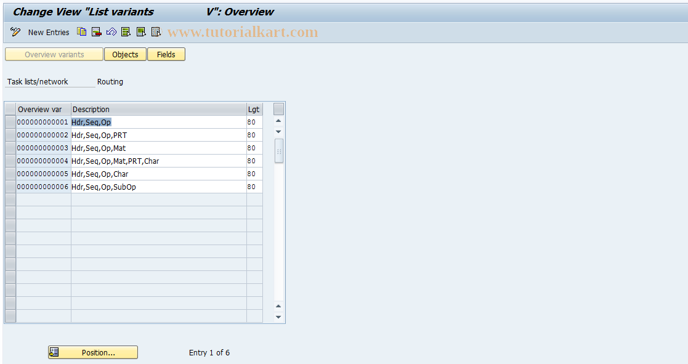This screenshot has width=688, height=364.
Task: Toggle display/change mode pencil icon
Action: (x=15, y=31)
